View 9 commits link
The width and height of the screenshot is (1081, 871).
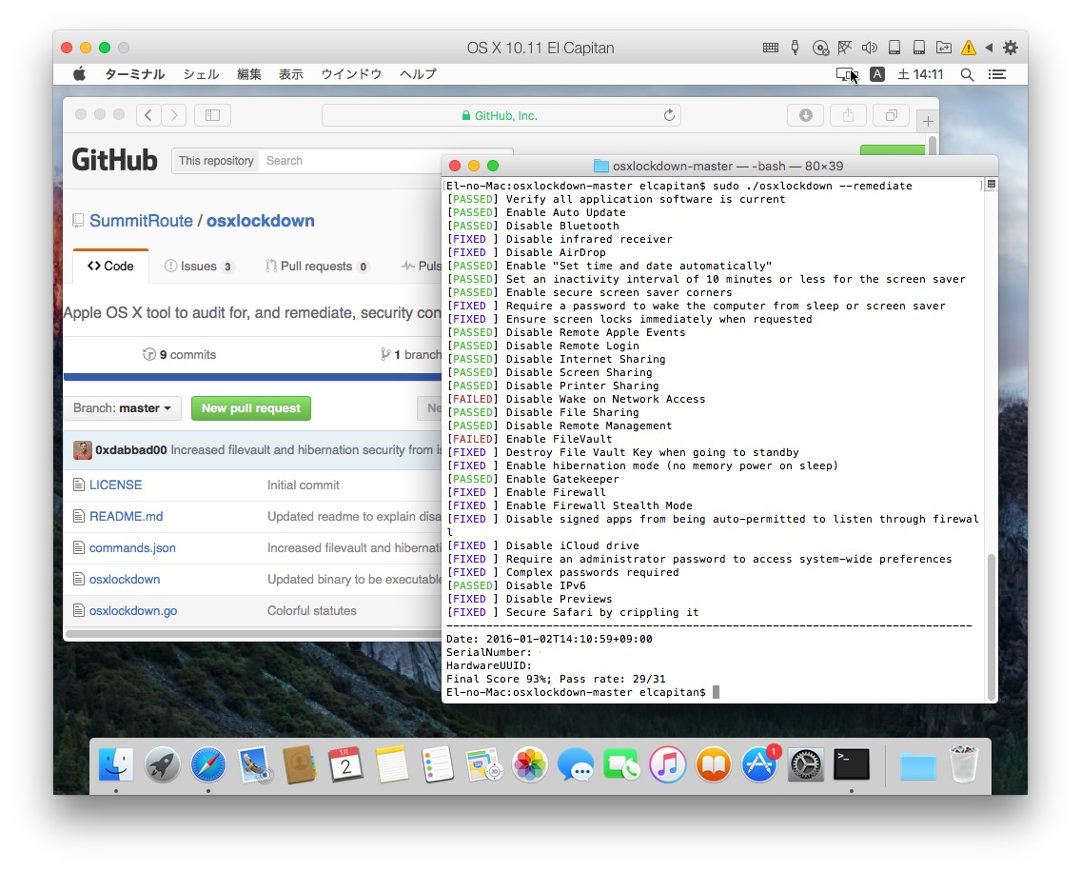(179, 354)
